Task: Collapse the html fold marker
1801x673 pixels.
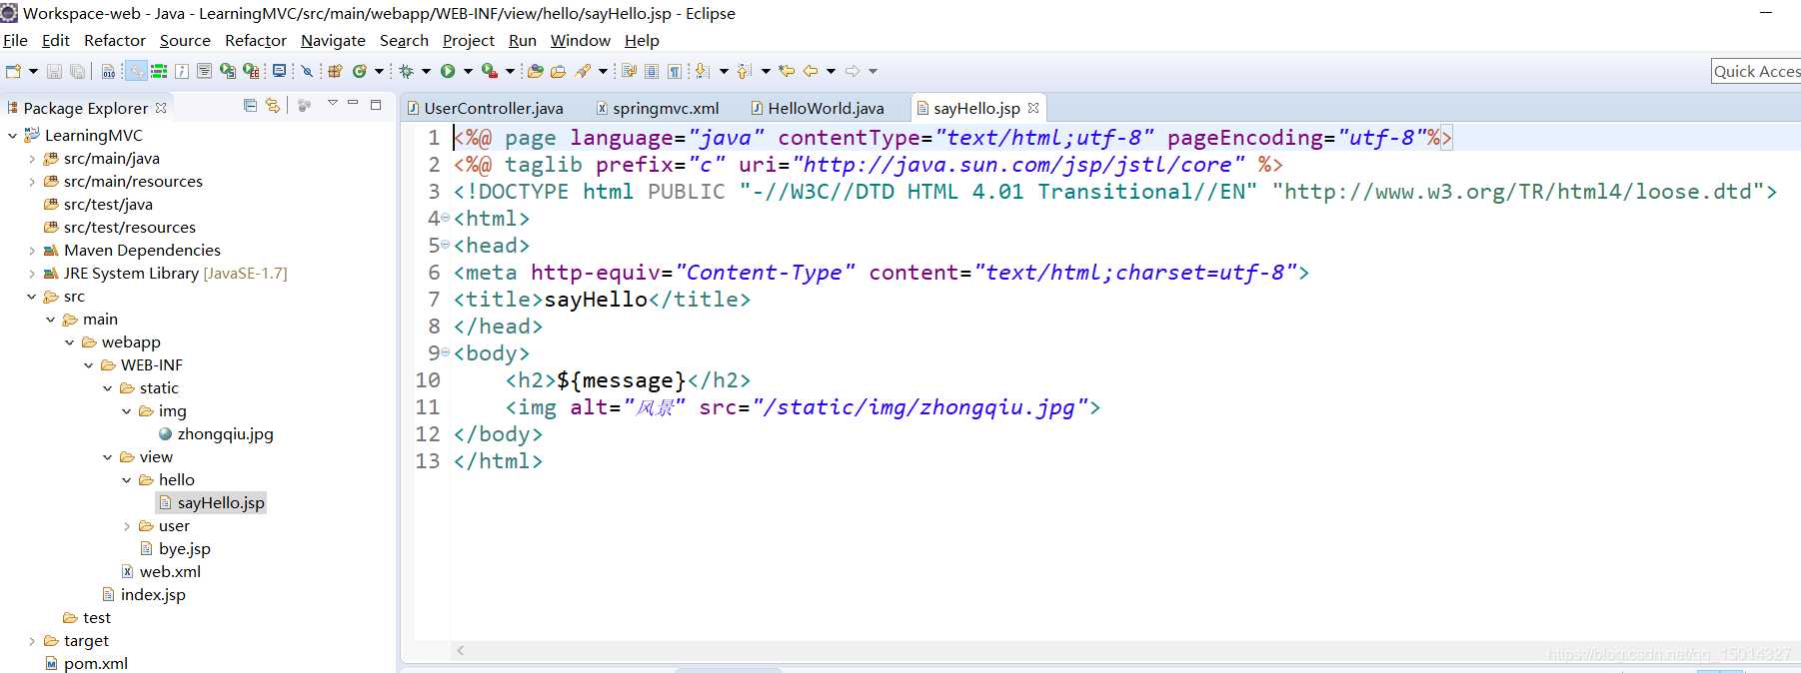Action: click(445, 218)
